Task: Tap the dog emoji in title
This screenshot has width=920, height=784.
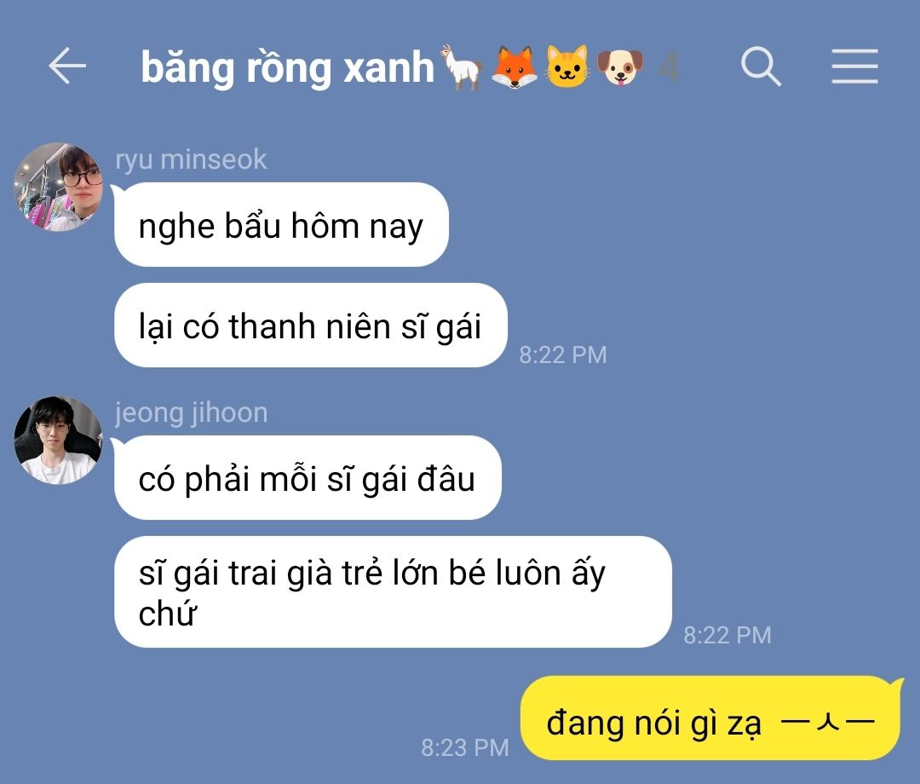Action: pyautogui.click(x=620, y=67)
